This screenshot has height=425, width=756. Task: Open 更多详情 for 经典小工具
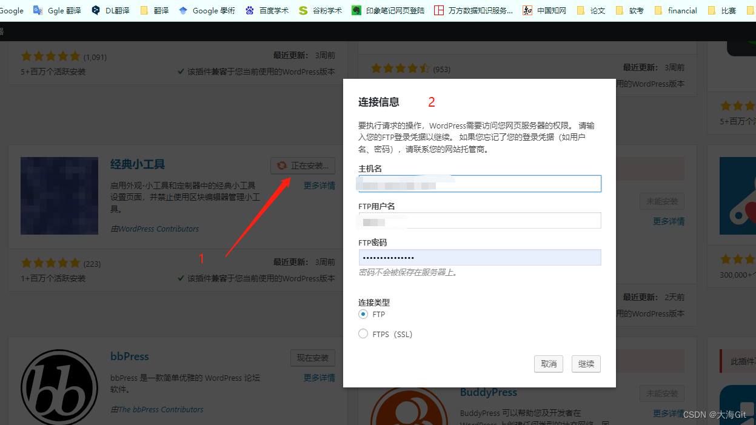(x=319, y=186)
